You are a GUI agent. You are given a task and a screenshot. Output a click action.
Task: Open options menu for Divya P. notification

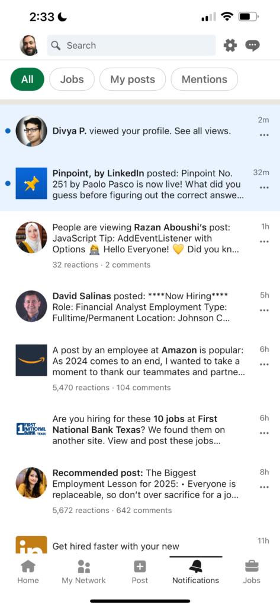point(265,135)
